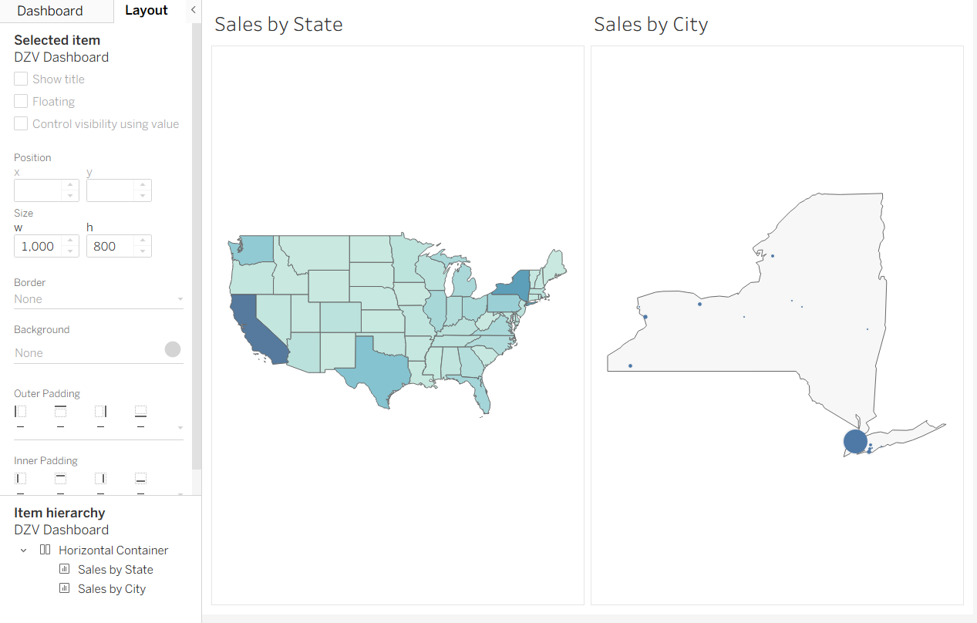Enable the Show title checkbox
Screen dimensions: 977x623
[21, 79]
